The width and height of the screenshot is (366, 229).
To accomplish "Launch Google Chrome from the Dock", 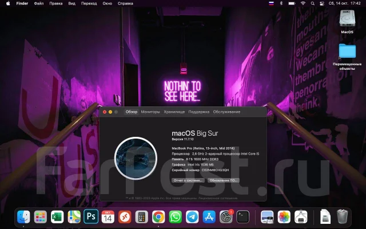I will coord(158,217).
